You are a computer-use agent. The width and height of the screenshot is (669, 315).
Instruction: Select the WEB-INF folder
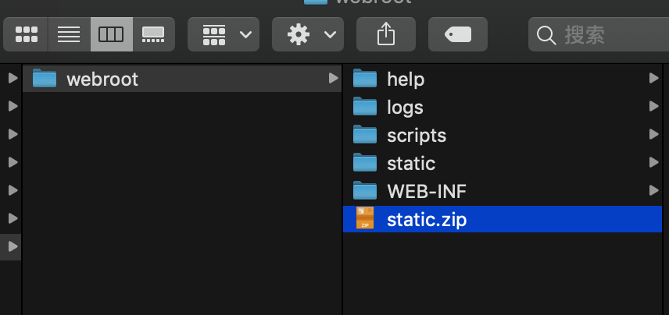point(427,191)
